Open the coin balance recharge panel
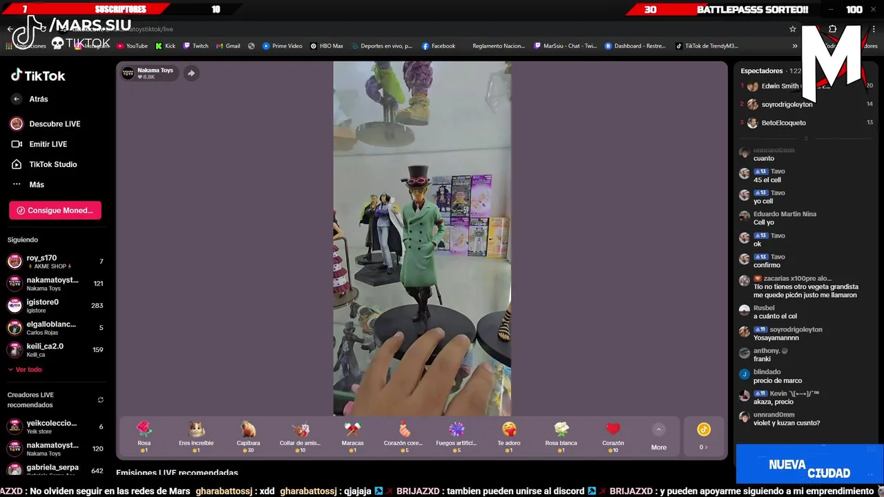The image size is (884, 497). [x=703, y=437]
